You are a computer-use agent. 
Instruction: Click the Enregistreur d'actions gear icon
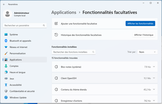pos(56,101)
